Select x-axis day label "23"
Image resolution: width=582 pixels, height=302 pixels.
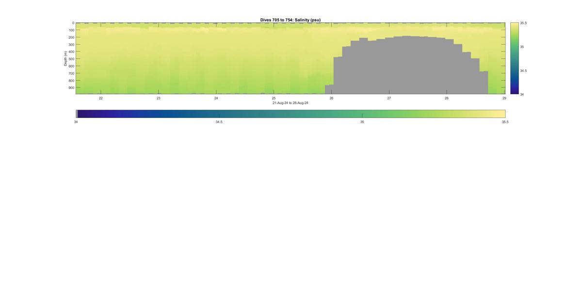(x=159, y=98)
